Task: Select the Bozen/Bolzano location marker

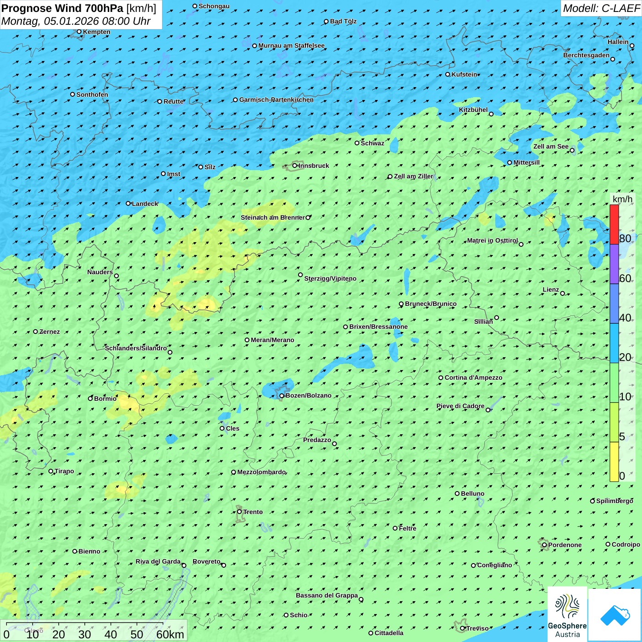Action: 282,396
